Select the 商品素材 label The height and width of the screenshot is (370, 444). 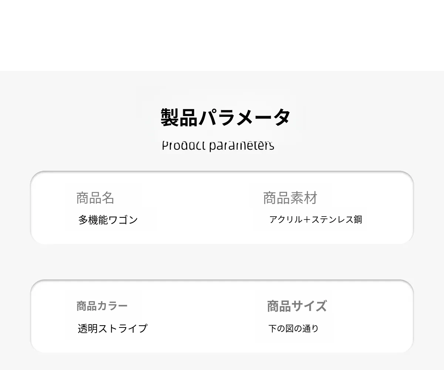click(290, 198)
